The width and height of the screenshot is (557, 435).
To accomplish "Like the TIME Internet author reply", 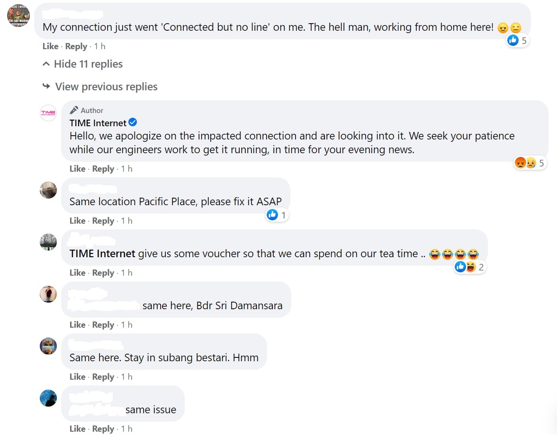I will pos(78,168).
